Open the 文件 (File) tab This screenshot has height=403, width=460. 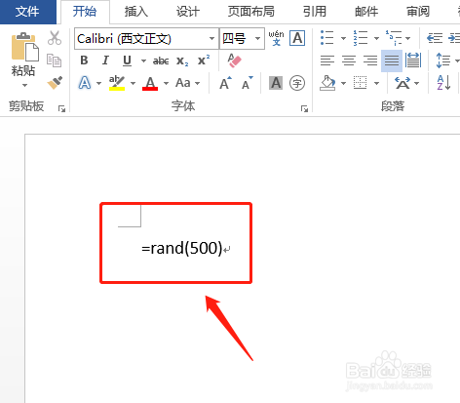pos(27,12)
